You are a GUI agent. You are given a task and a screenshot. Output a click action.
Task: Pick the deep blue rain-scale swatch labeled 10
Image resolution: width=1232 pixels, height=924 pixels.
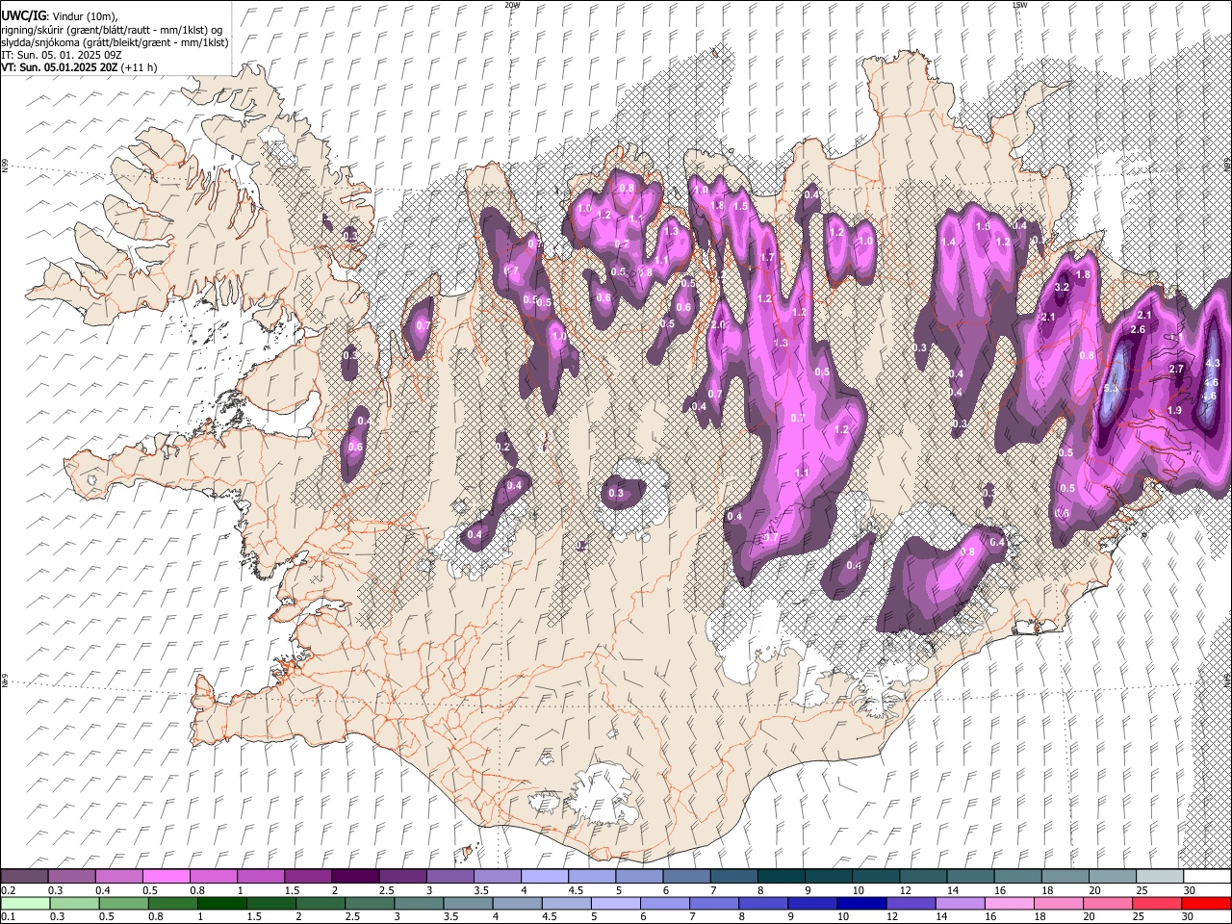coord(861,903)
